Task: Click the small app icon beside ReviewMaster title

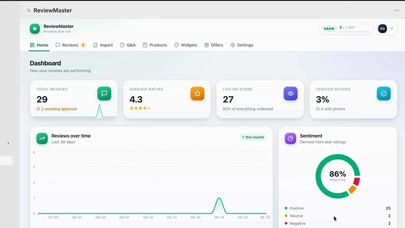Action: 29,10
